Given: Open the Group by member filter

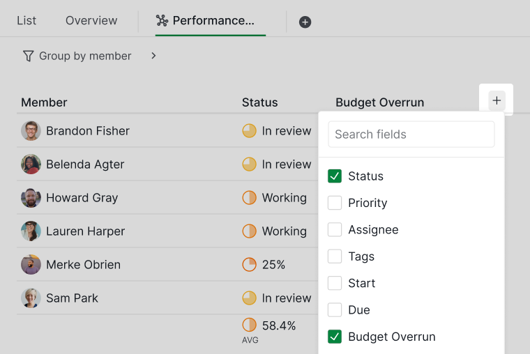Looking at the screenshot, I should [84, 56].
